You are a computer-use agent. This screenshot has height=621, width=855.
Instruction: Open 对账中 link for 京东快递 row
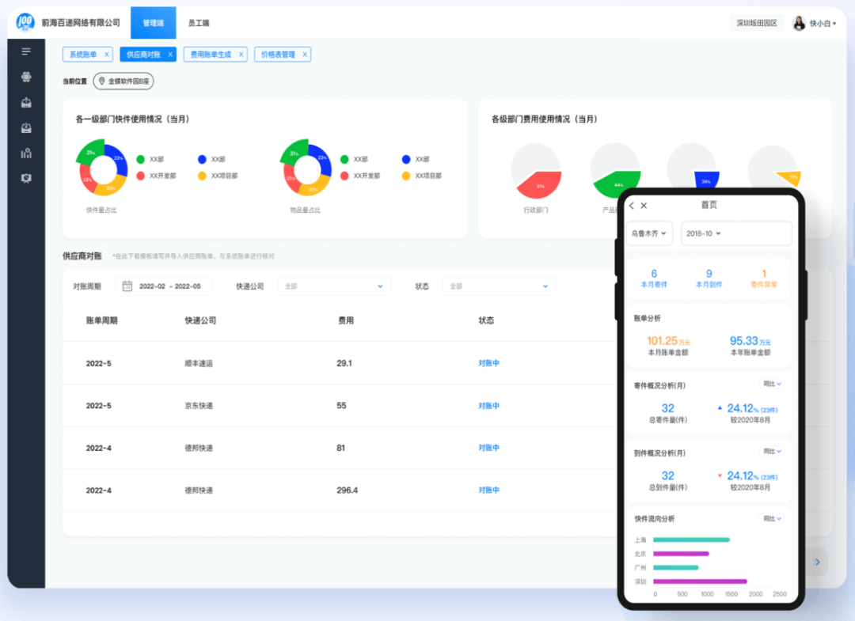tap(488, 406)
